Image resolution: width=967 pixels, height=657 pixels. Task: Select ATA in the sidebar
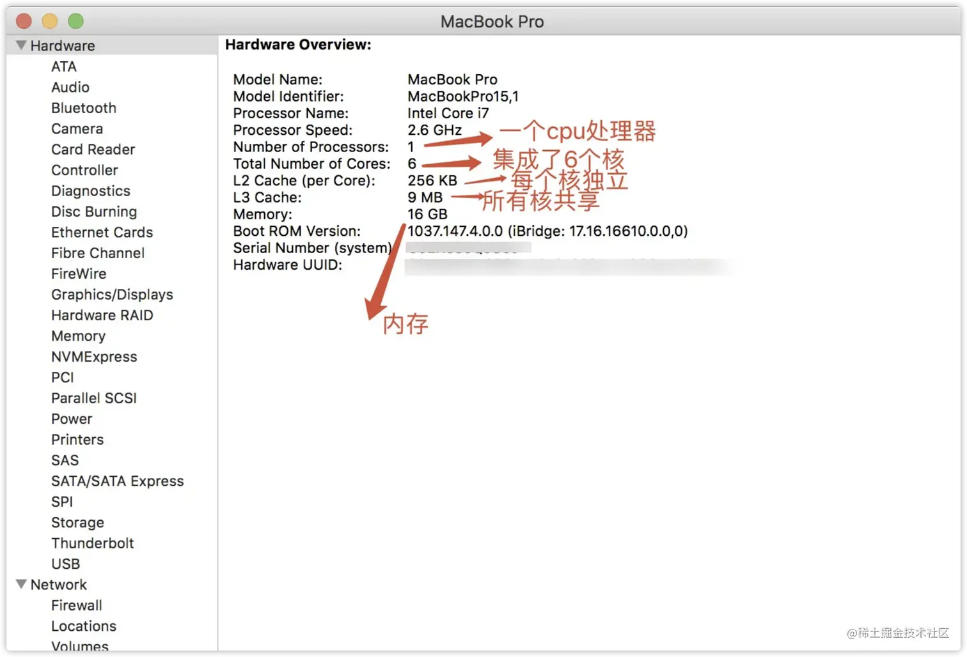pyautogui.click(x=64, y=66)
